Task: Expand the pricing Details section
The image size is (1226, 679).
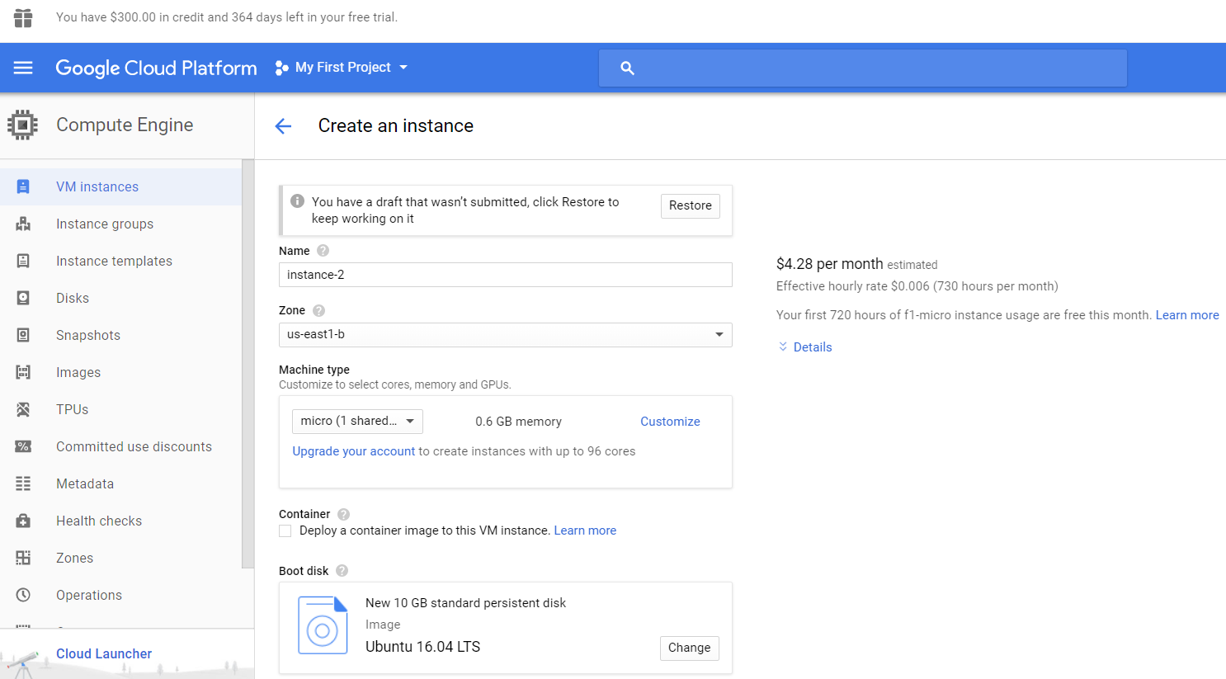Action: [x=805, y=347]
